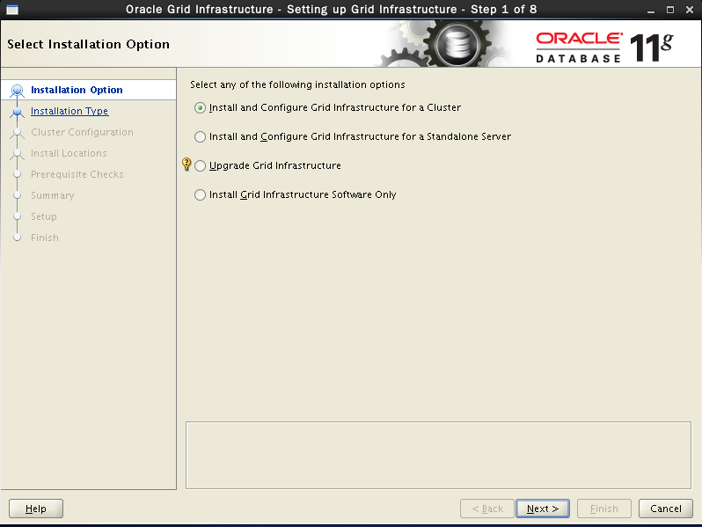The image size is (702, 527).
Task: Click the Installation Option step icon in sidebar
Action: pos(18,91)
